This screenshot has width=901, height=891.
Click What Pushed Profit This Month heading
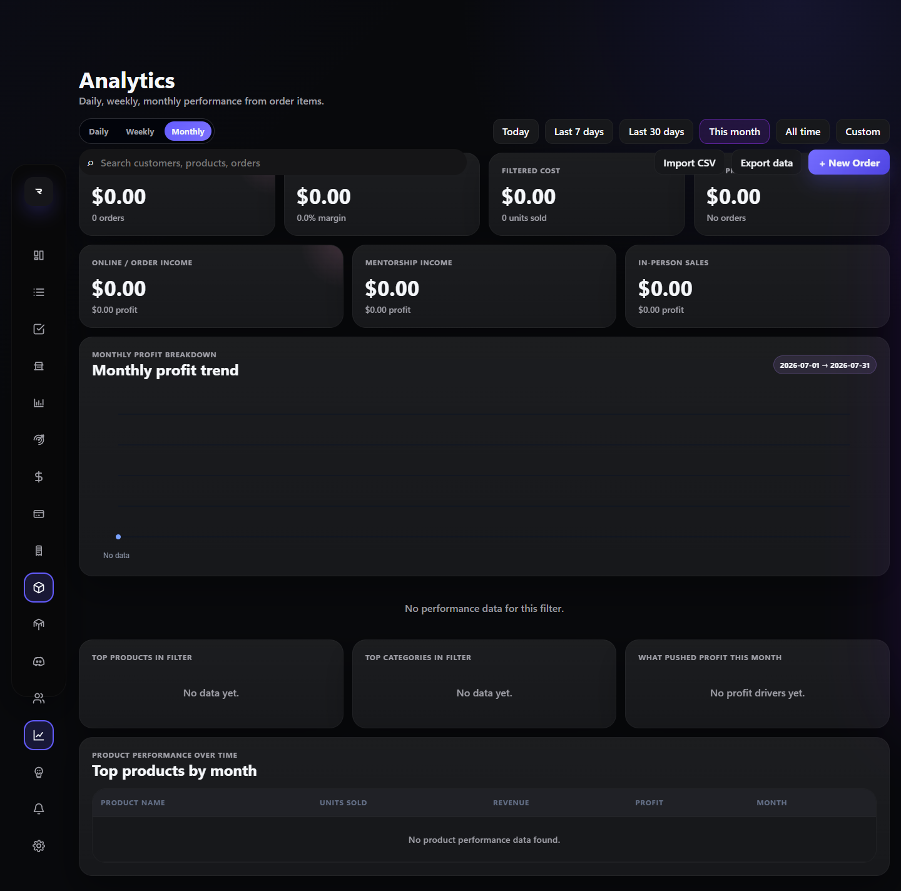click(710, 658)
